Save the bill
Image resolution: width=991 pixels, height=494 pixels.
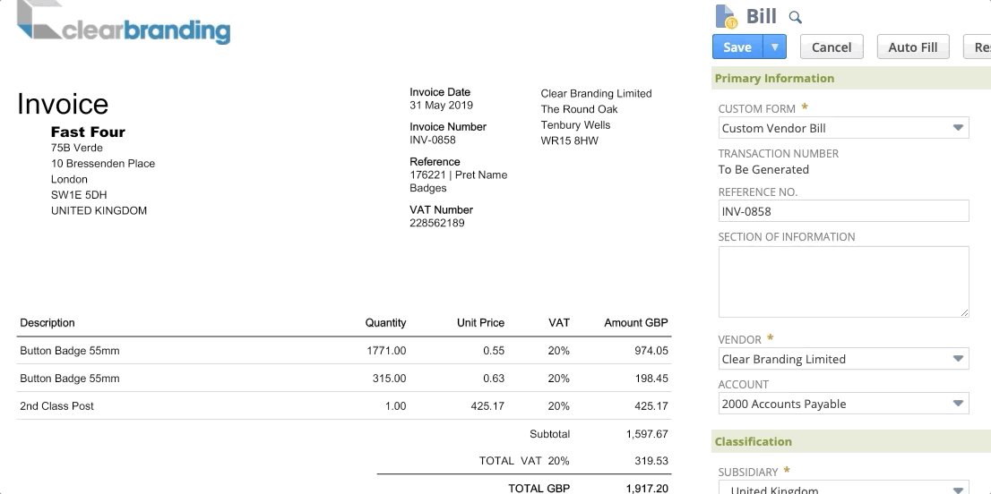[737, 47]
